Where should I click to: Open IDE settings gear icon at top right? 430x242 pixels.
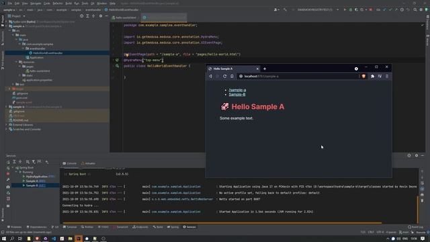pyautogui.click(x=421, y=9)
